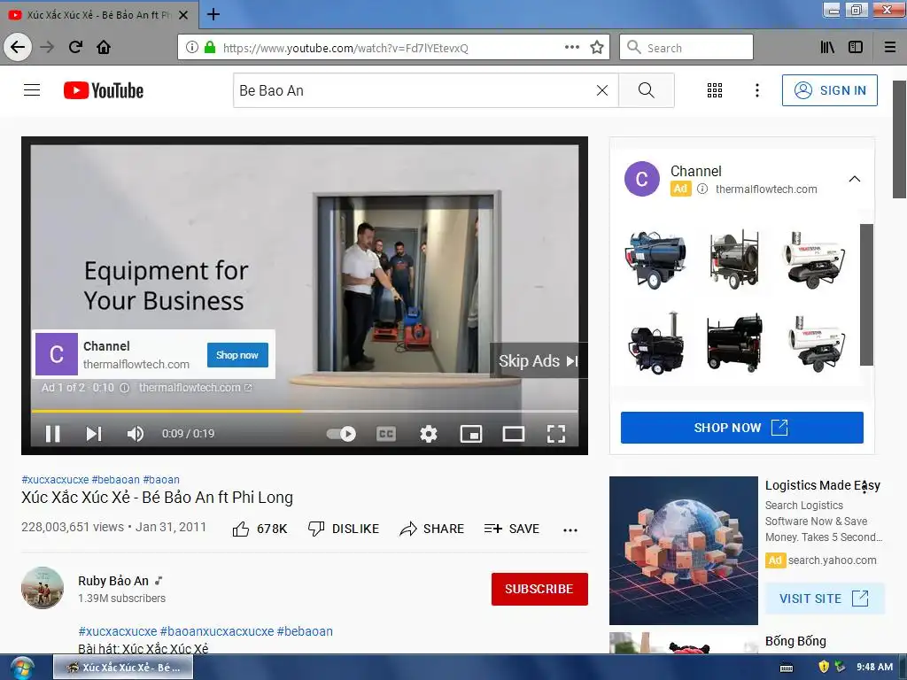Viewport: 907px width, 680px height.
Task: Open the Firefox library icon
Action: (x=827, y=48)
